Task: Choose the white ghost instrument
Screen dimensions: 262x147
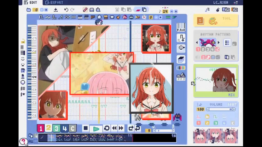Action: pyautogui.click(x=144, y=17)
